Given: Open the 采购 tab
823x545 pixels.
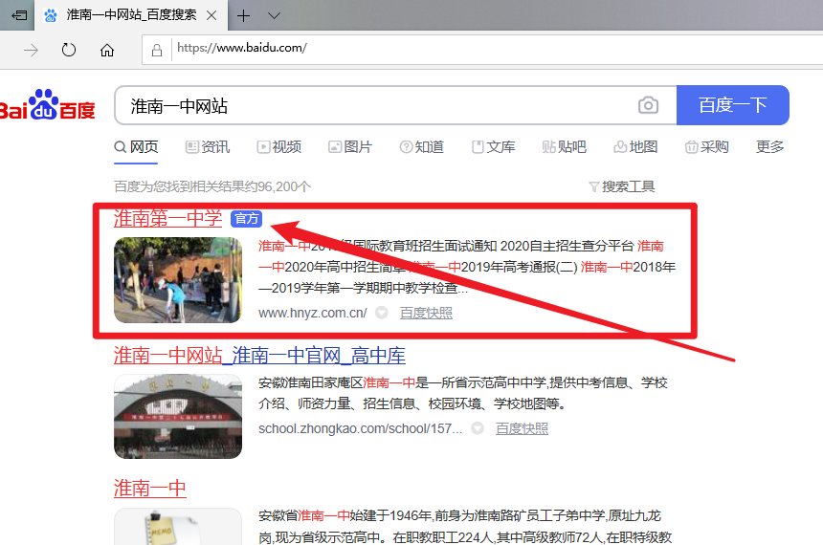Looking at the screenshot, I should point(706,147).
